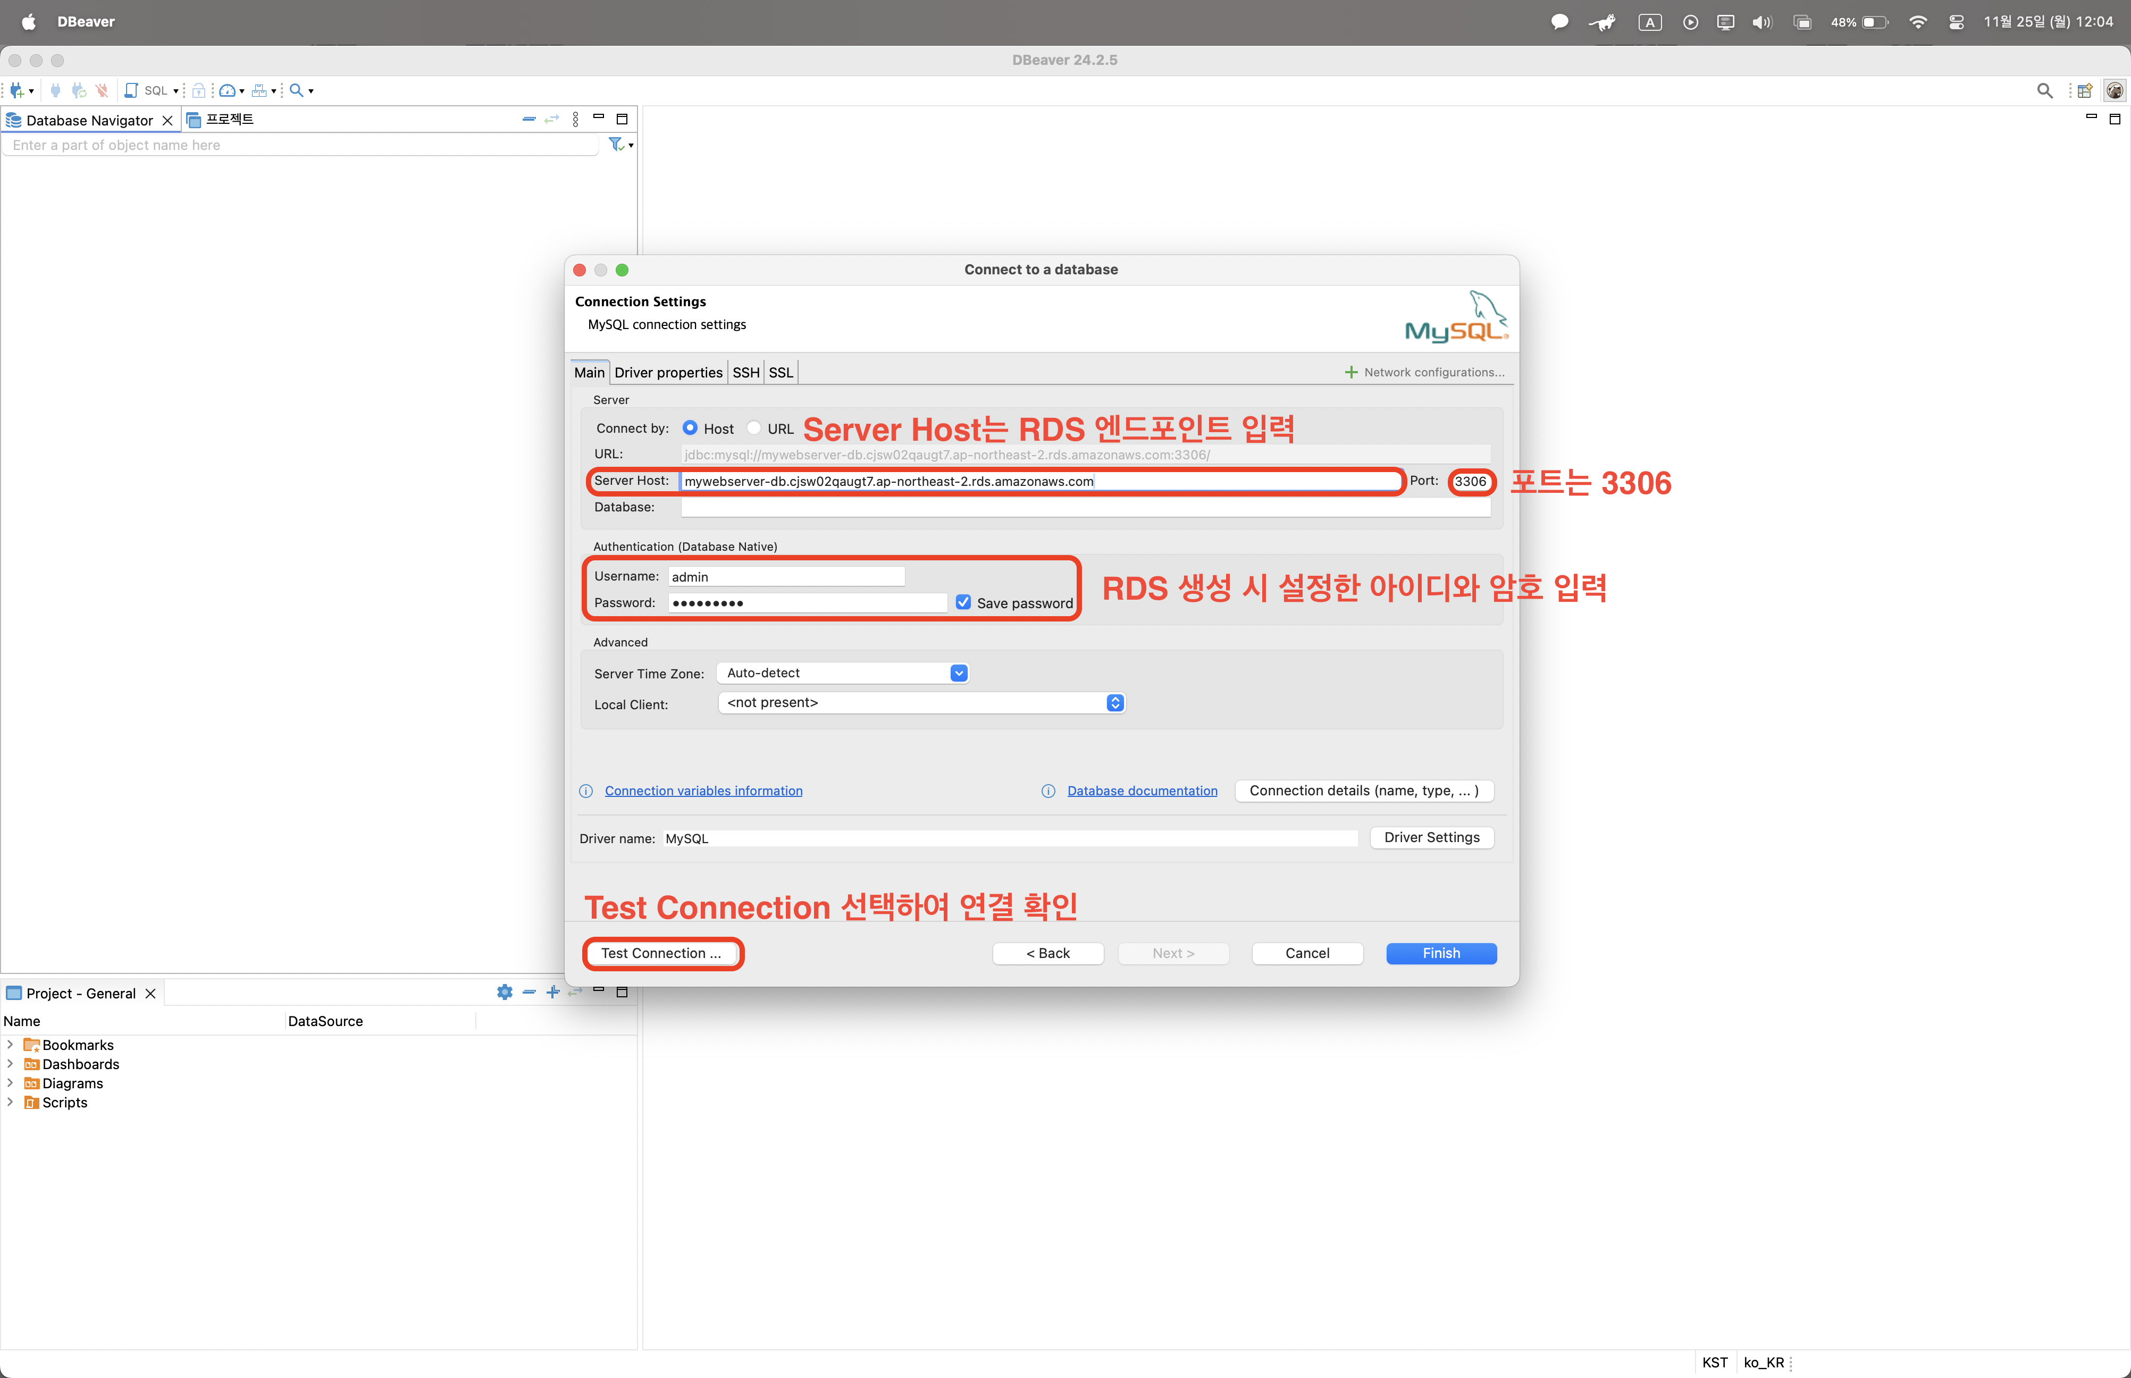Click the transaction lock icon in toolbar

point(199,90)
